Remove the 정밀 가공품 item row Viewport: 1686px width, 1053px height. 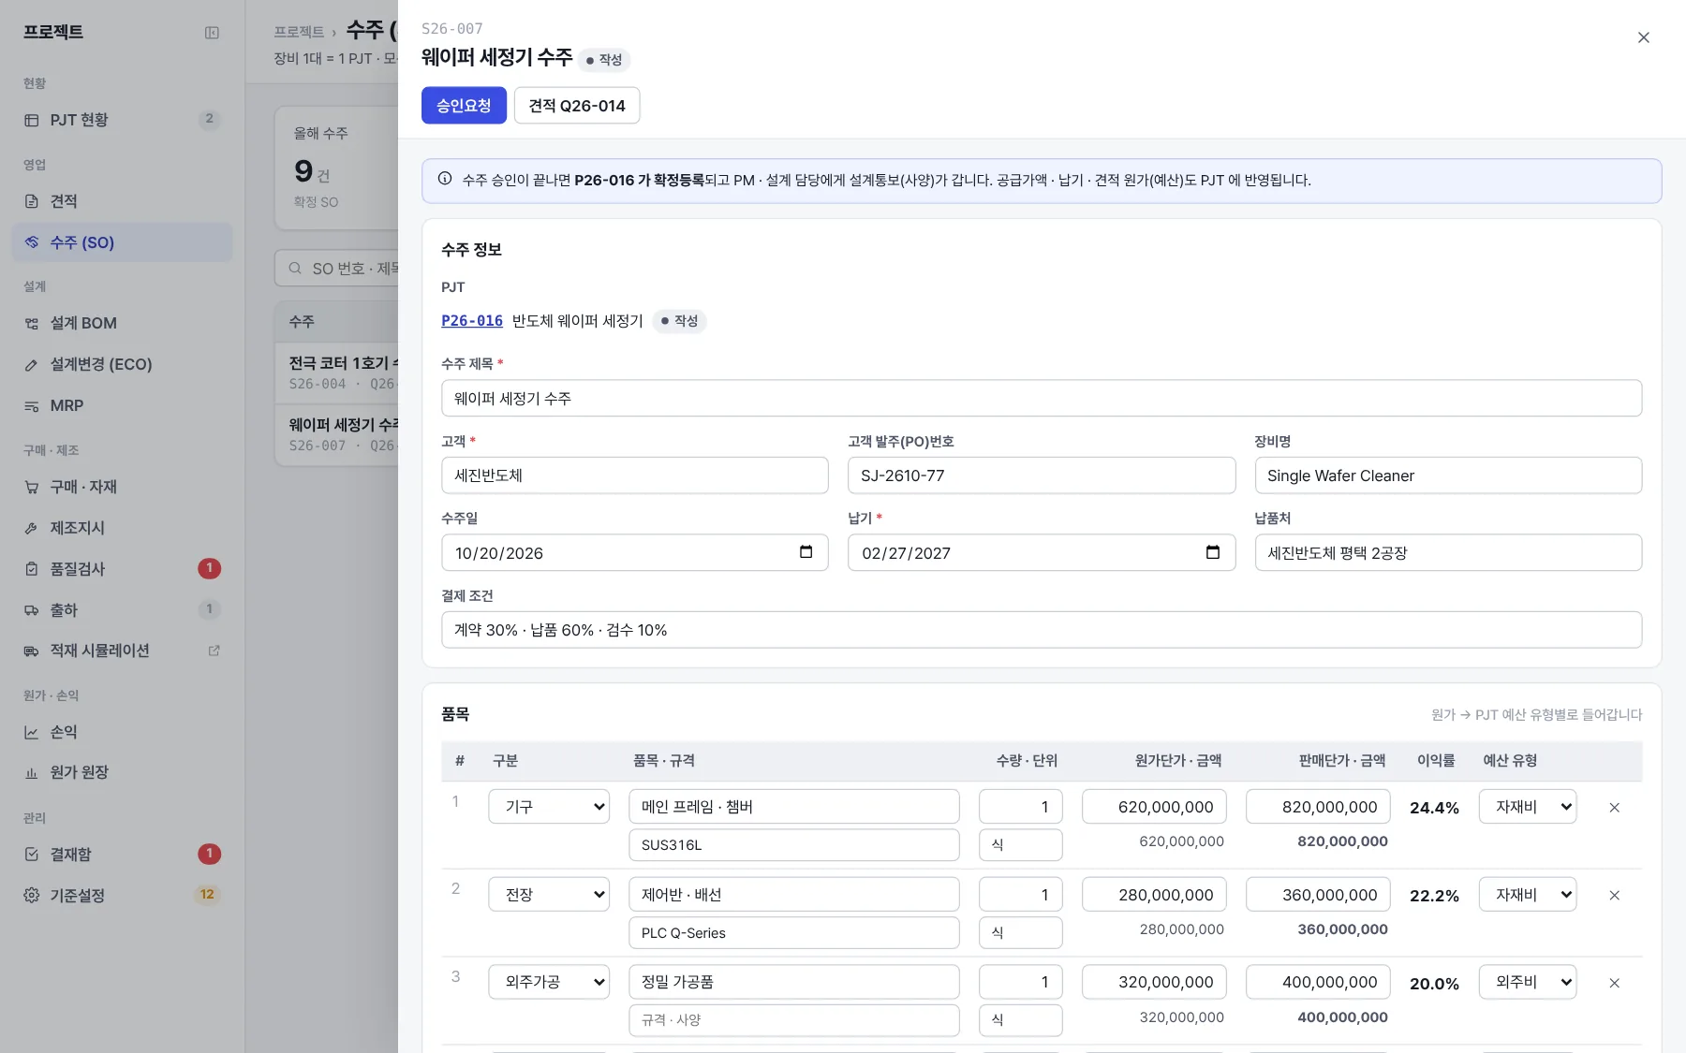click(1614, 984)
